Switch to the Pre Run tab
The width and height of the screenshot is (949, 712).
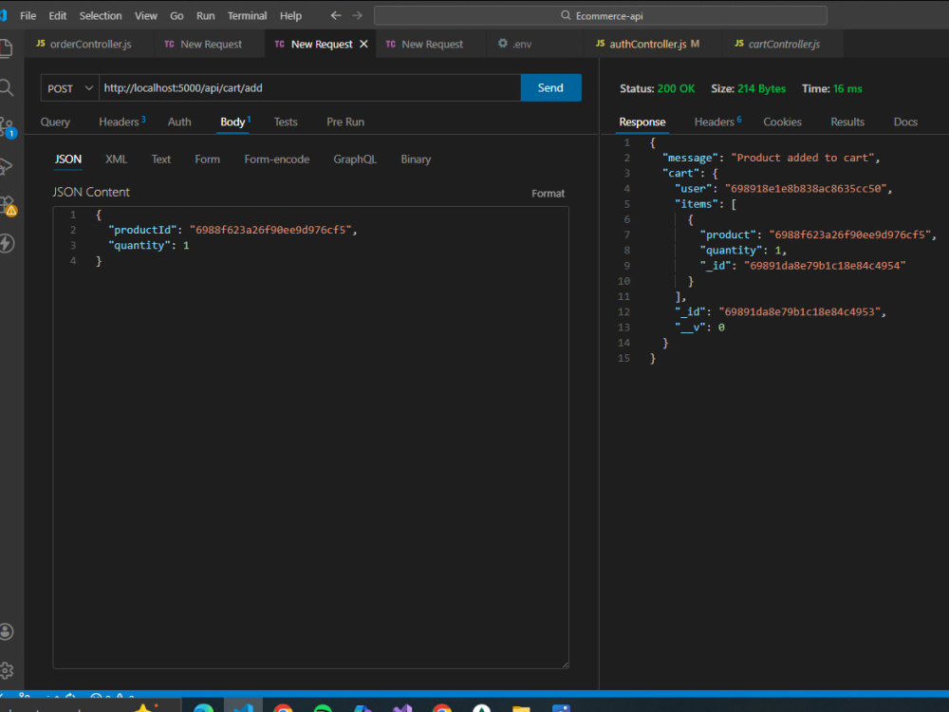(x=345, y=122)
